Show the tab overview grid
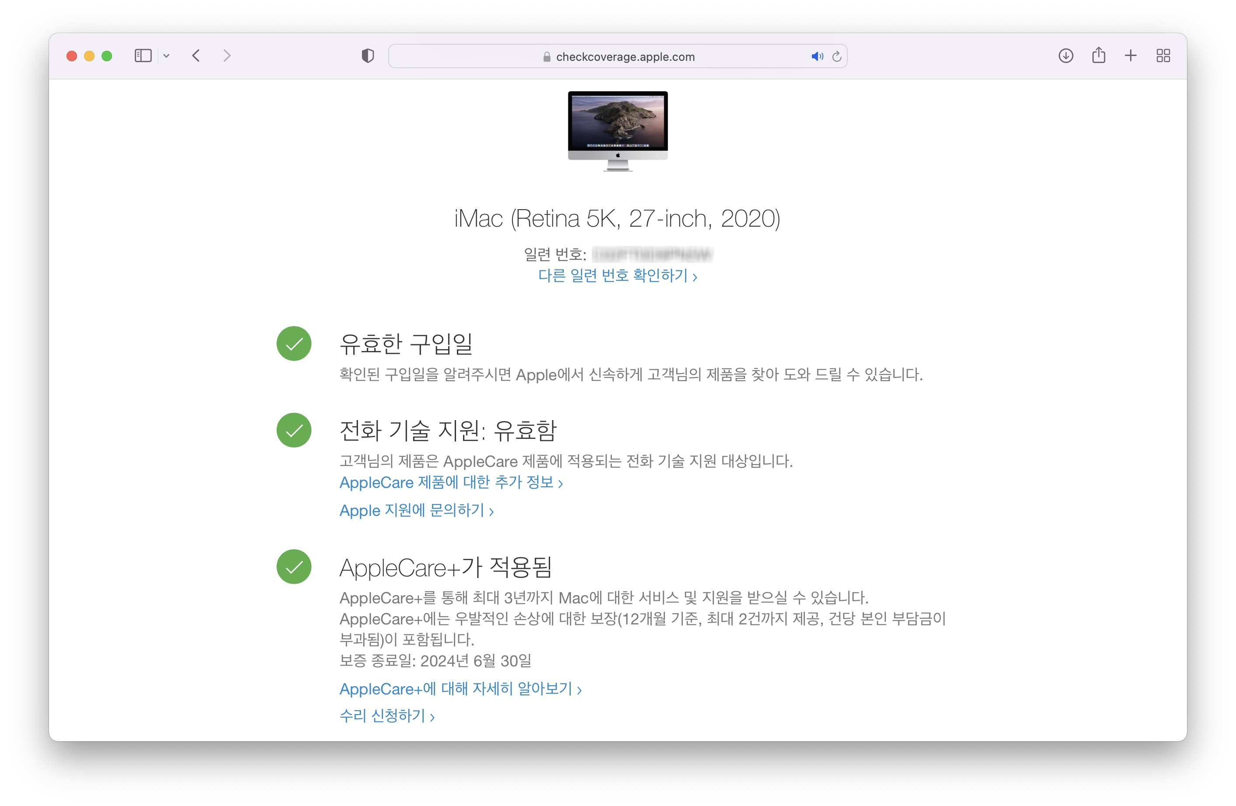 [x=1163, y=56]
